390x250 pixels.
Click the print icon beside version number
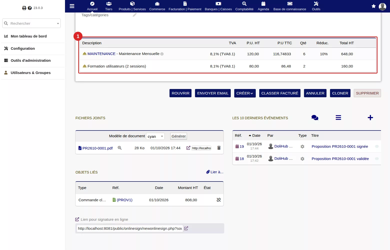pyautogui.click(x=24, y=8)
